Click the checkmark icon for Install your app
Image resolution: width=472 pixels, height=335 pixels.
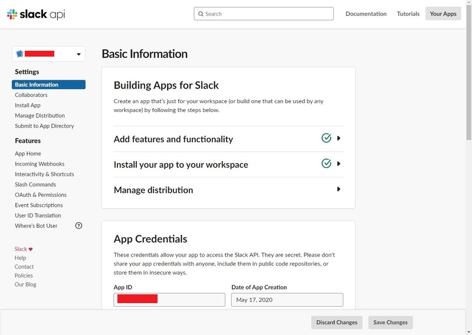[326, 164]
